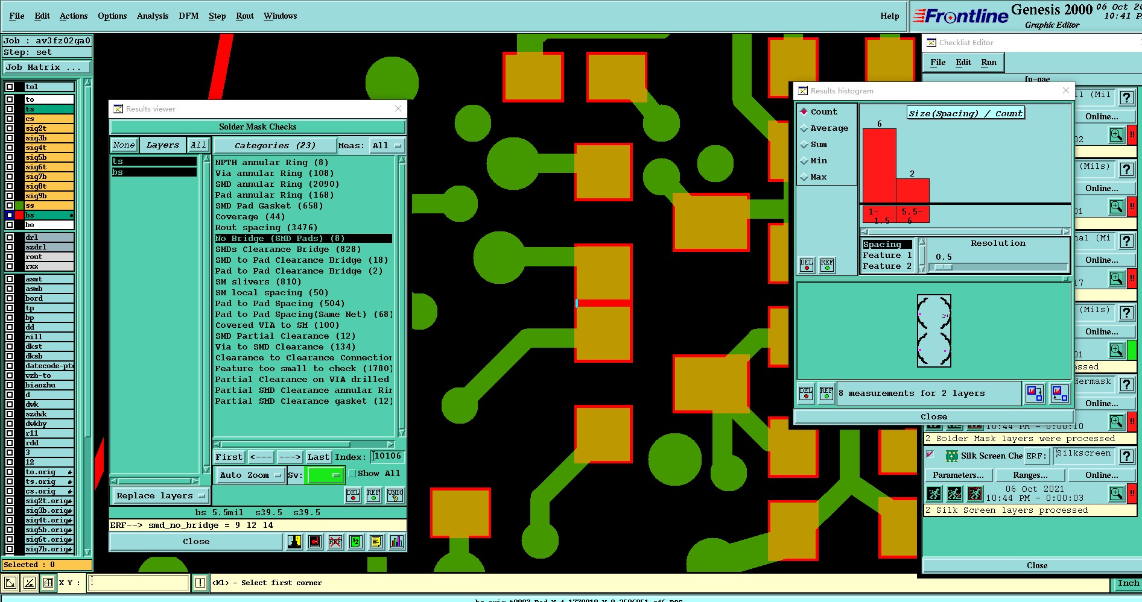The width and height of the screenshot is (1142, 602).
Task: Toggle the checkbox for layer 'drl' in layer list
Action: [x=10, y=237]
